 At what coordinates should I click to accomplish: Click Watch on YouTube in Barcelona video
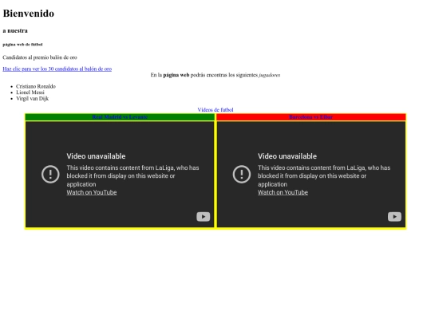pyautogui.click(x=283, y=192)
